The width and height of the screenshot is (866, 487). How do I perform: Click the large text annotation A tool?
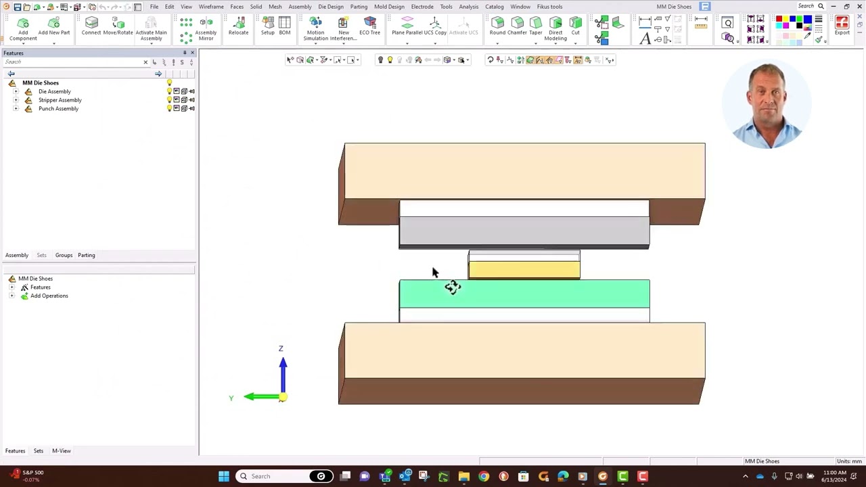(645, 39)
